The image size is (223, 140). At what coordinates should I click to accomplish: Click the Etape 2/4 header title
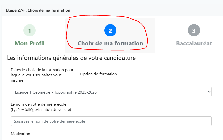38,10
